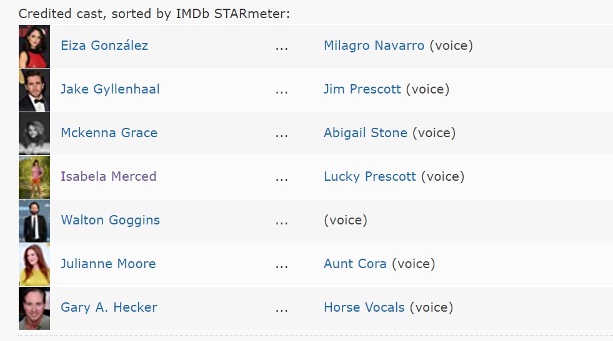Viewport: 613px width, 341px height.
Task: Go to Mckenna Grace's profile link
Action: click(109, 133)
